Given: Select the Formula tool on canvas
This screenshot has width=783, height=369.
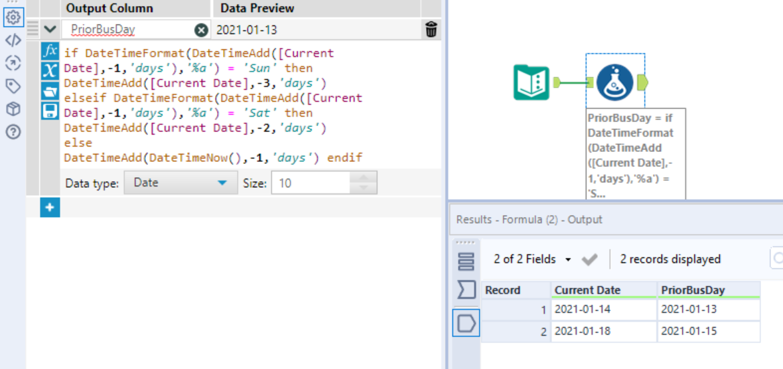Looking at the screenshot, I should pyautogui.click(x=614, y=82).
